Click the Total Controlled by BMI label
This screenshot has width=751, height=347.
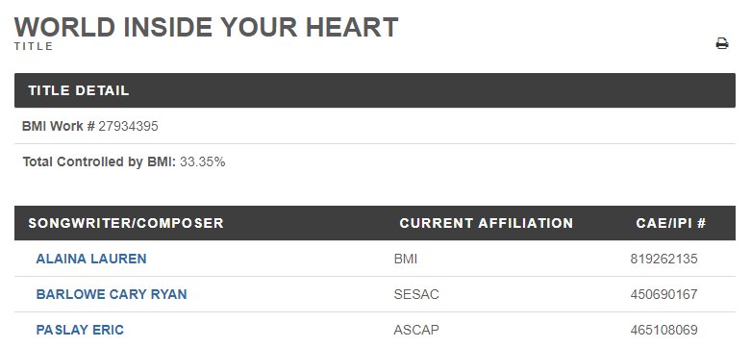click(99, 161)
